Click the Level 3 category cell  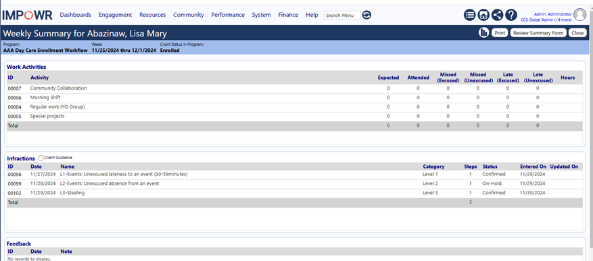point(430,193)
